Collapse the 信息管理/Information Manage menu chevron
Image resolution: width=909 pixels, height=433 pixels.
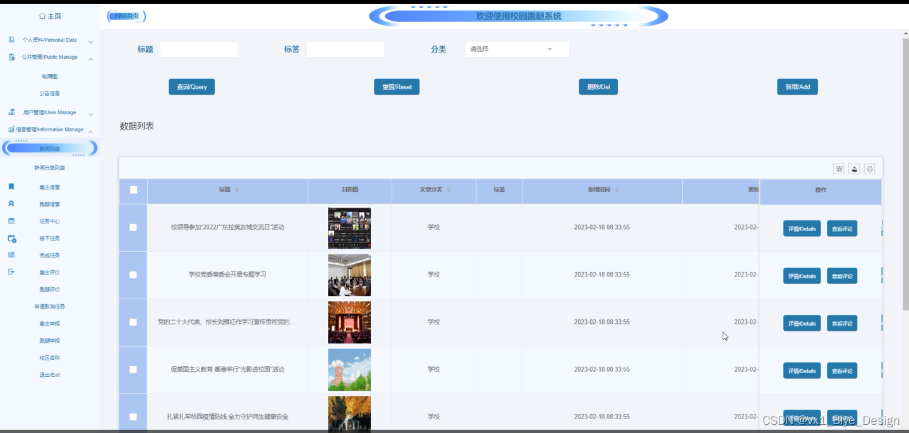[x=91, y=131]
